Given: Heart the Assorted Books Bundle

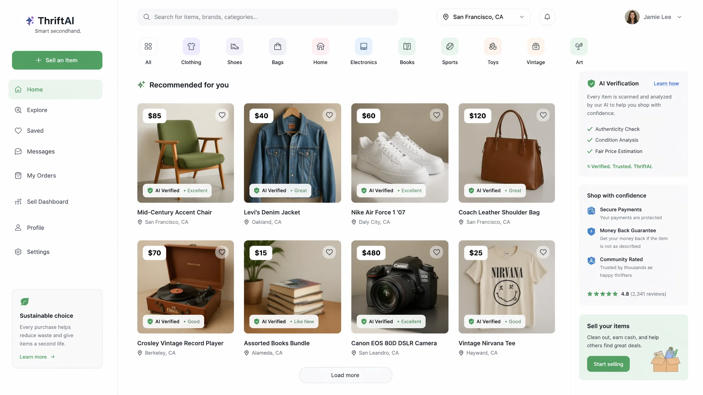Looking at the screenshot, I should (x=329, y=252).
